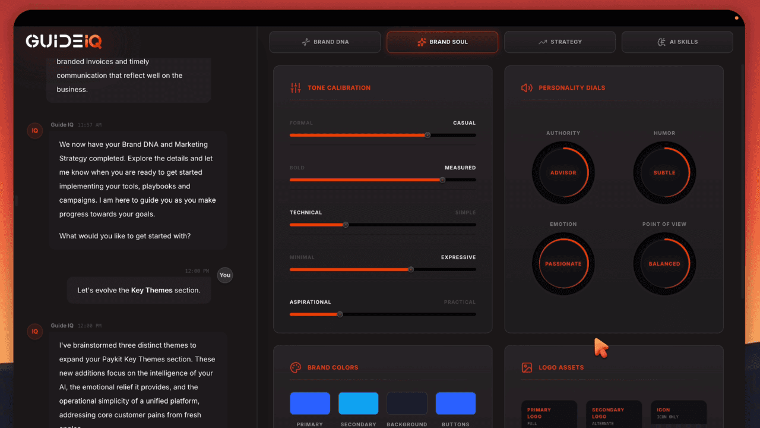Click the Authority dial set to Advisor
The image size is (760, 428).
563,173
